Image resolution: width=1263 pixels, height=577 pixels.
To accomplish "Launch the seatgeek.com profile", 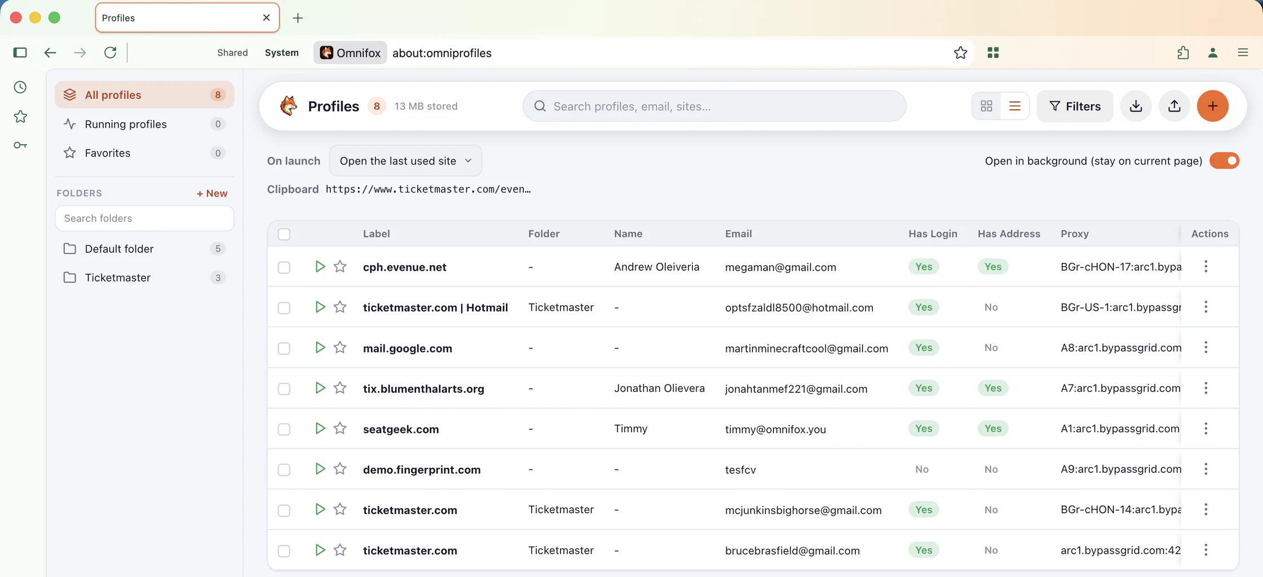I will [x=320, y=428].
